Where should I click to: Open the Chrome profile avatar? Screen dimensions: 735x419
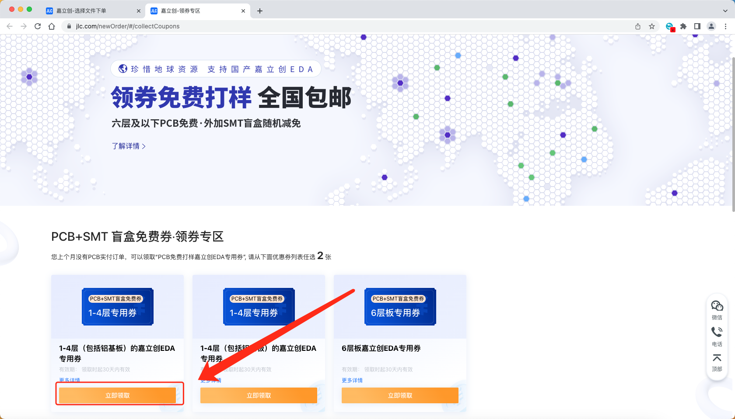711,26
